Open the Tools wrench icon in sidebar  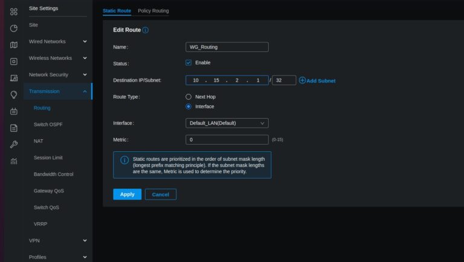pyautogui.click(x=14, y=145)
